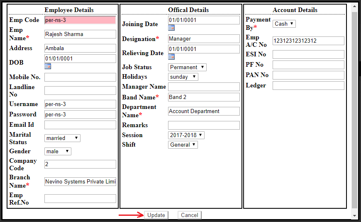Screen dimensions: 361x222
Task: Click the PAN No input field
Action: [308, 75]
